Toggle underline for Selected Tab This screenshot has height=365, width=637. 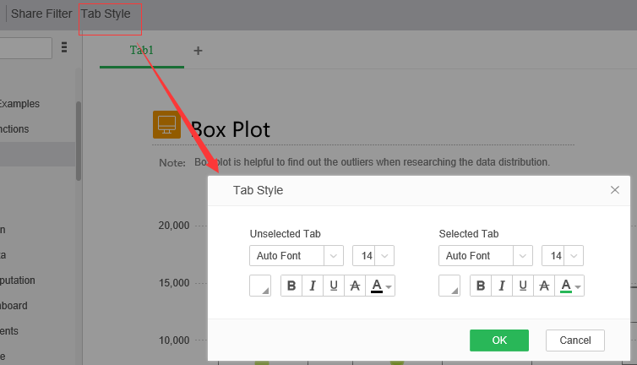pos(523,286)
